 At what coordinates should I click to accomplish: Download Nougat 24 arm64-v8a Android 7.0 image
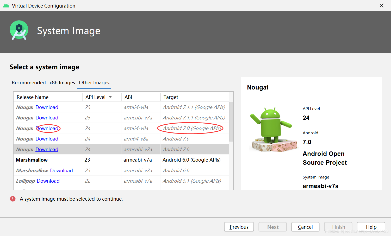47,139
